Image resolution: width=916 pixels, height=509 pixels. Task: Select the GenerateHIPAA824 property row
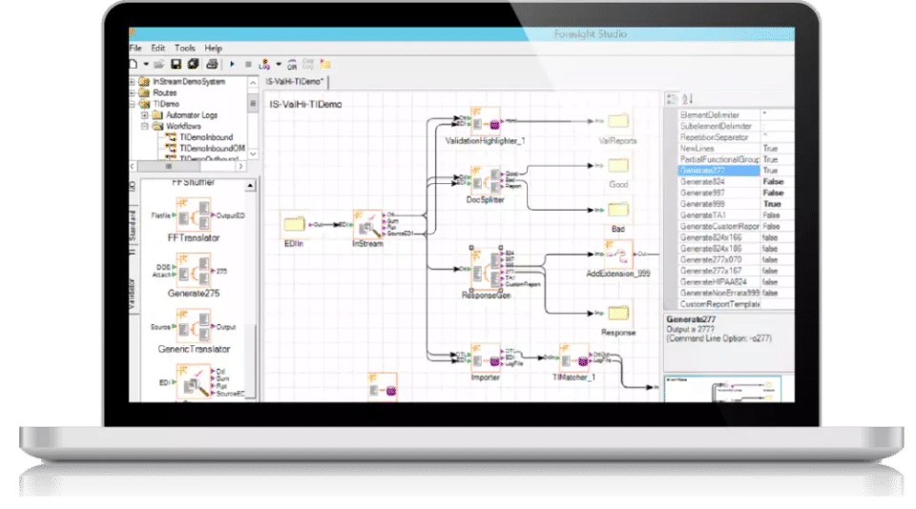pos(736,281)
